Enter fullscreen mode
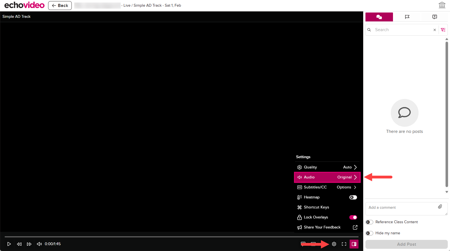This screenshot has height=251, width=450. (x=344, y=244)
